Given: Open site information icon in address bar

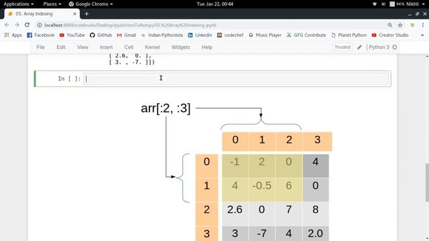Looking at the screenshot, I should tap(40, 25).
